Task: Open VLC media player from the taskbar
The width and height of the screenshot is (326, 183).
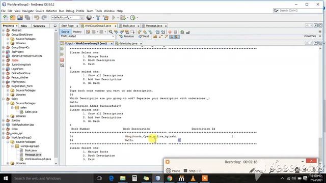Action: [193, 178]
